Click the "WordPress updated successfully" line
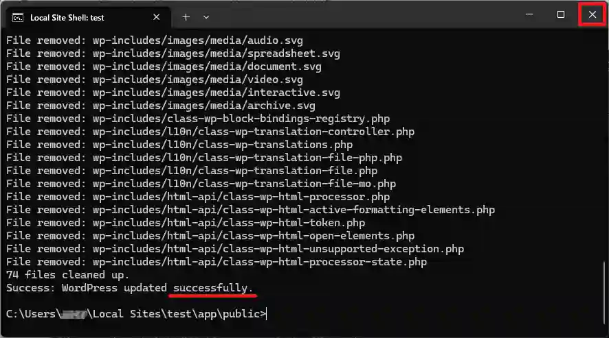Image resolution: width=609 pixels, height=338 pixels. point(129,288)
